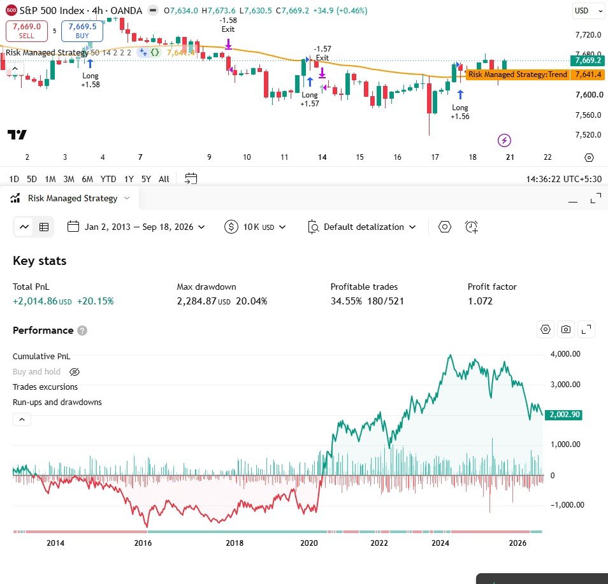The width and height of the screenshot is (608, 584).
Task: Click the Long +1.57 blue arrow marker
Action: [310, 82]
